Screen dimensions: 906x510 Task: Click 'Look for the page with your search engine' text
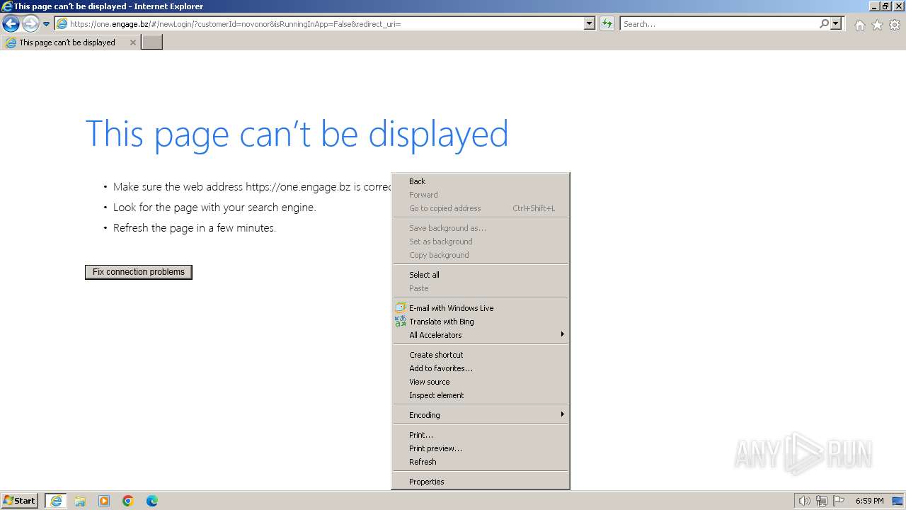(214, 208)
